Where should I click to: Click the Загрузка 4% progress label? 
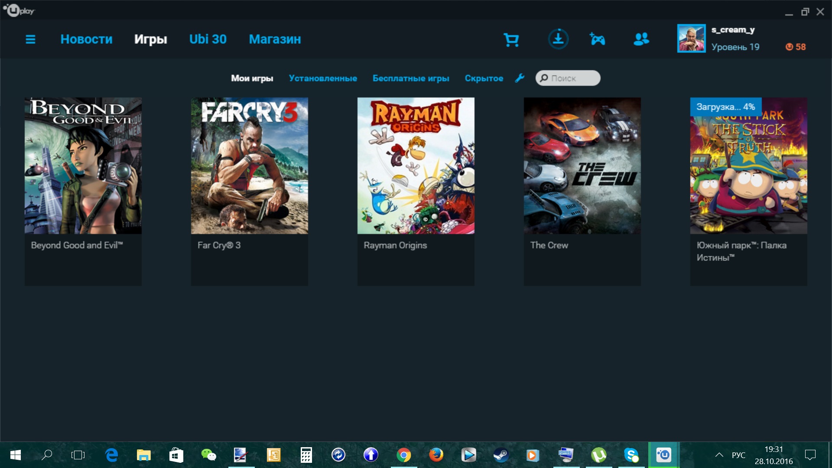click(725, 107)
